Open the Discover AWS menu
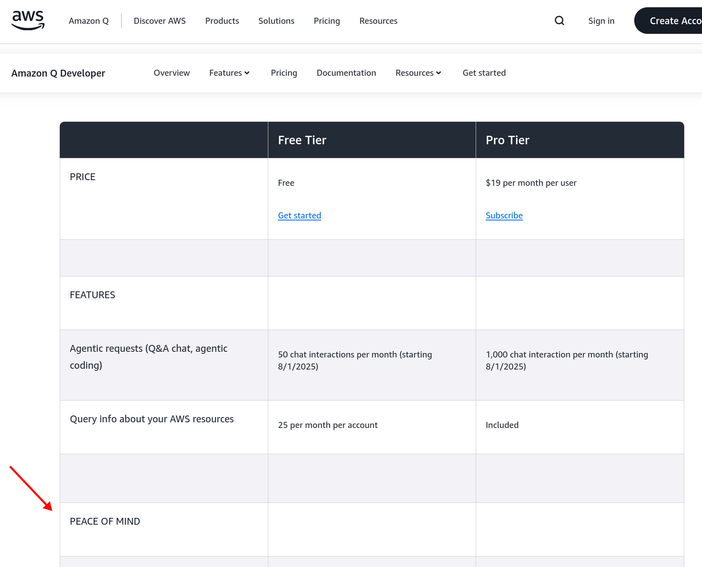Viewport: 702px width, 567px height. (159, 21)
